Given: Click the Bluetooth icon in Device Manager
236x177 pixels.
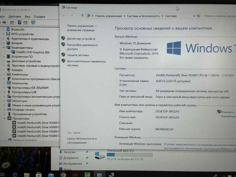Looking at the screenshot, I should (8, 29).
